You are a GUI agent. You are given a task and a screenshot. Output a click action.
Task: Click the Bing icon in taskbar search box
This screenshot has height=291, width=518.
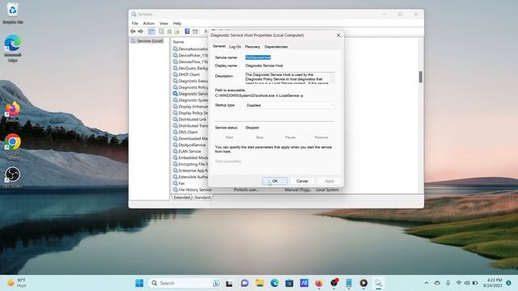pyautogui.click(x=216, y=283)
